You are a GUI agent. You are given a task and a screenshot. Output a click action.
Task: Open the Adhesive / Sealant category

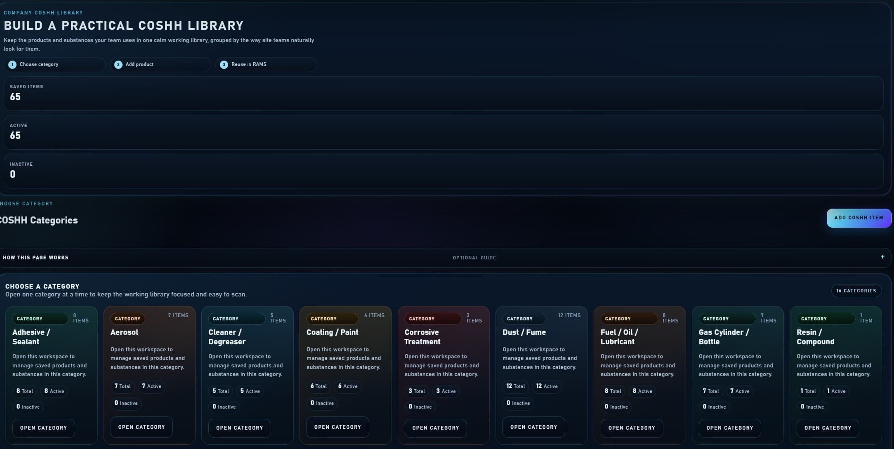pyautogui.click(x=44, y=428)
